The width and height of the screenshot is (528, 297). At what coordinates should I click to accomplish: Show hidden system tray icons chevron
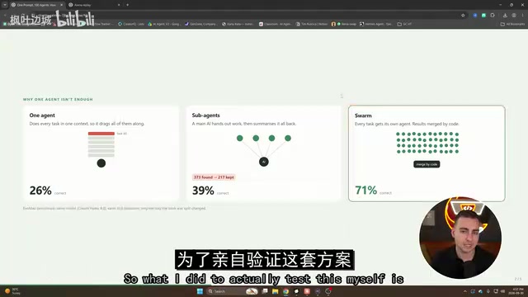point(465,291)
